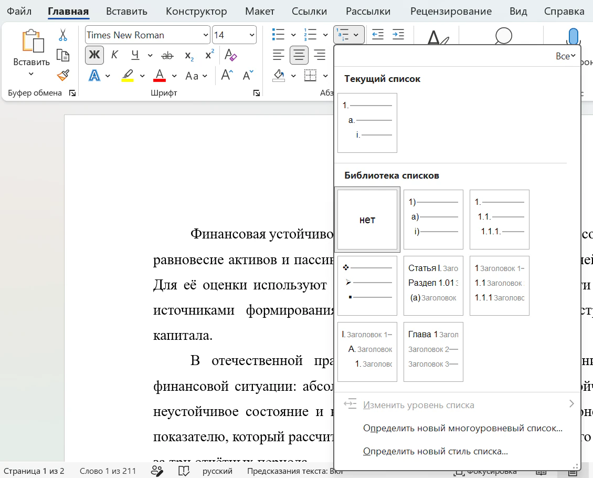Image resolution: width=593 pixels, height=478 pixels.
Task: Toggle subscript formatting
Action: pyautogui.click(x=189, y=56)
